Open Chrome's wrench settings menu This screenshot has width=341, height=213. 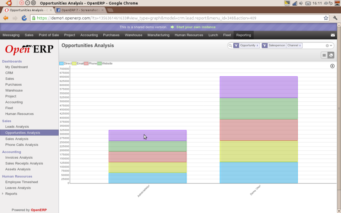(x=335, y=18)
